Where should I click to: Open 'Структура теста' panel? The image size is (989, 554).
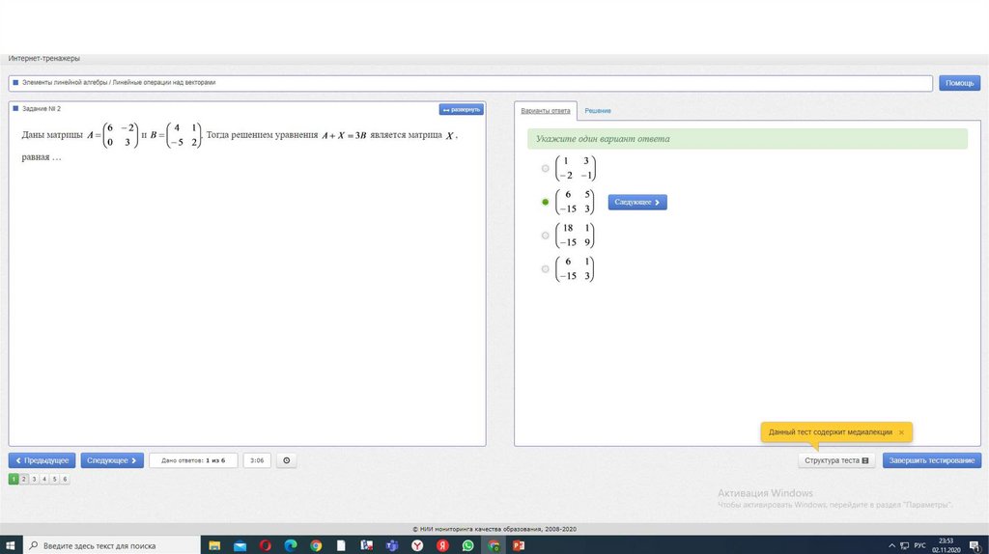click(836, 460)
